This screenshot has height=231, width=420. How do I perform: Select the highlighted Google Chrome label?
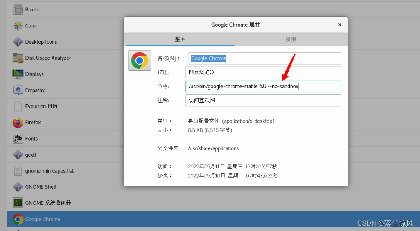click(x=43, y=219)
